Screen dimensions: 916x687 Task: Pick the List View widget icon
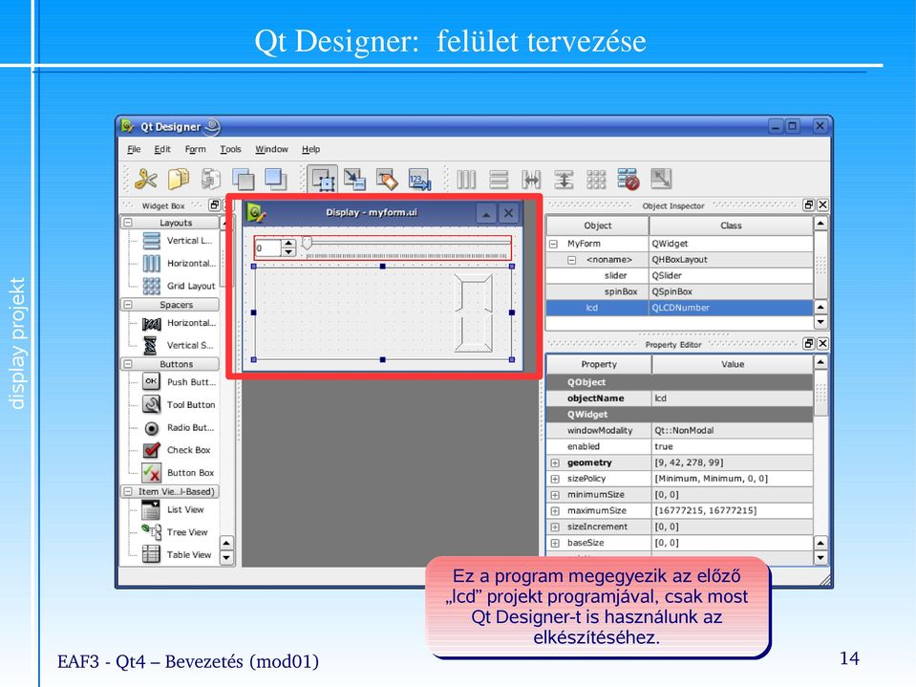(151, 510)
